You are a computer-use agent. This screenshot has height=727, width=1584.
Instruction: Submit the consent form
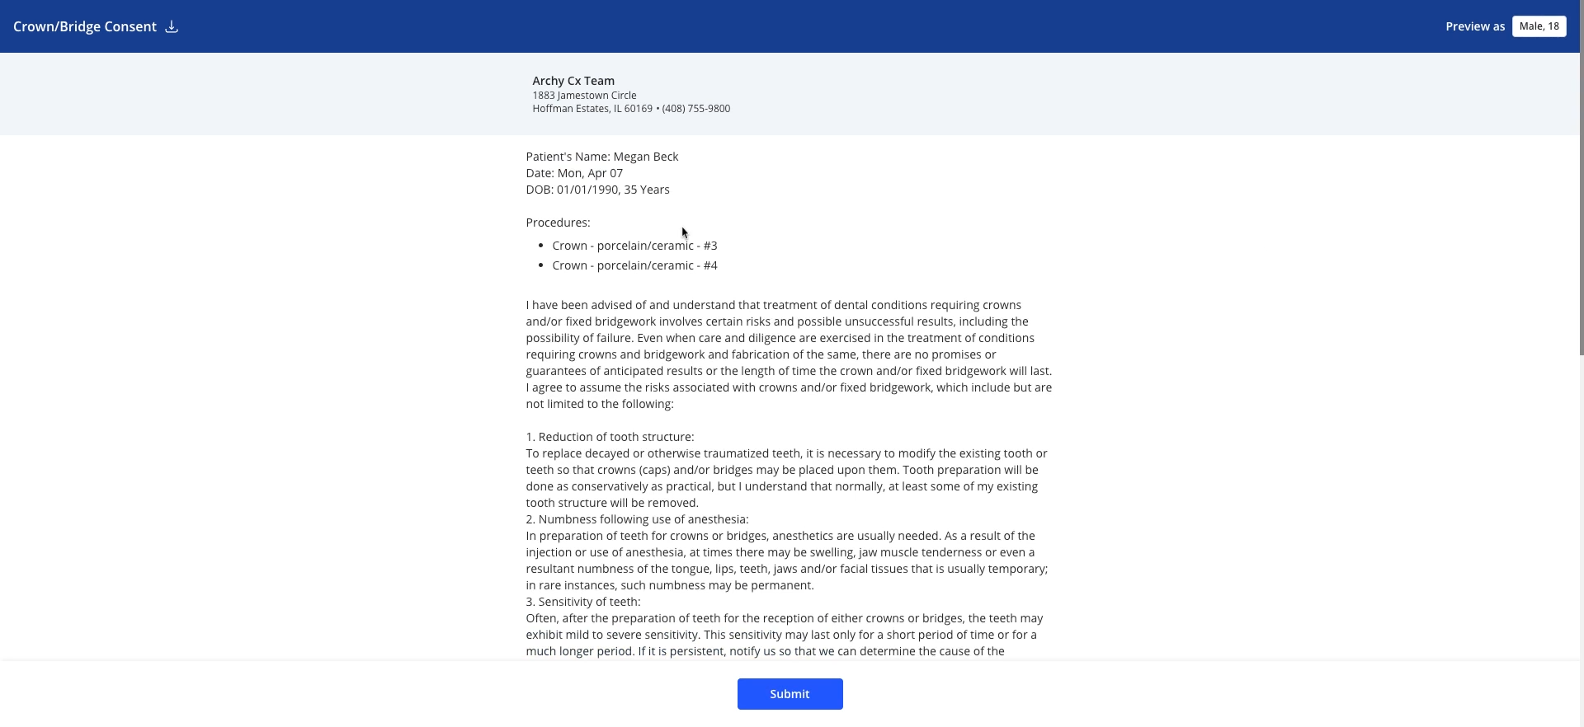pos(790,694)
